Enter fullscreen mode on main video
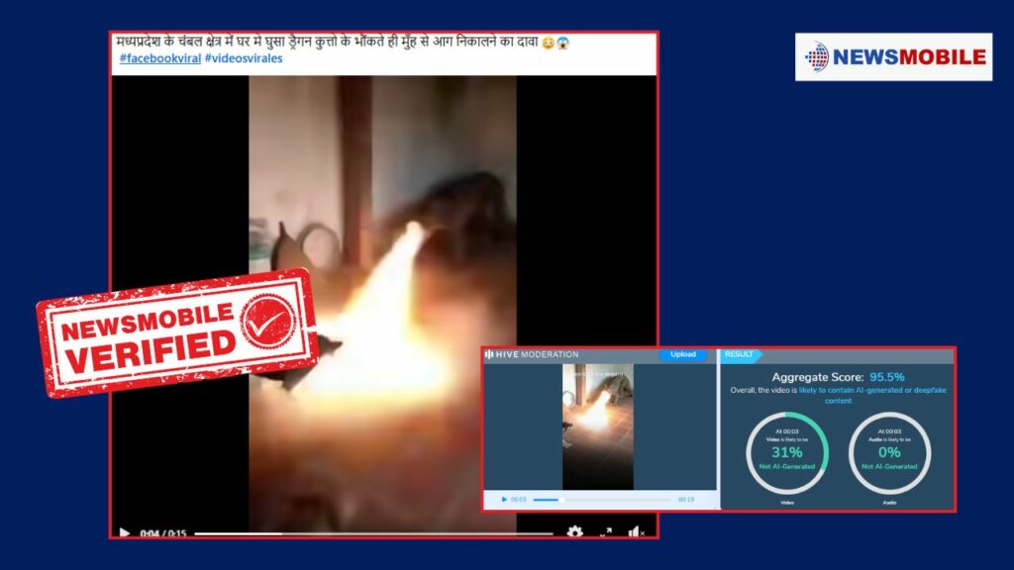This screenshot has width=1014, height=570. point(605,532)
